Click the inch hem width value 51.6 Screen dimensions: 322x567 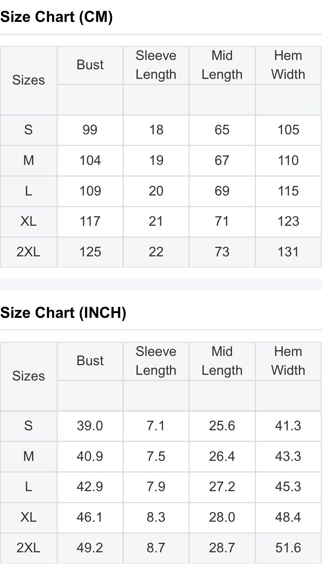click(x=288, y=548)
